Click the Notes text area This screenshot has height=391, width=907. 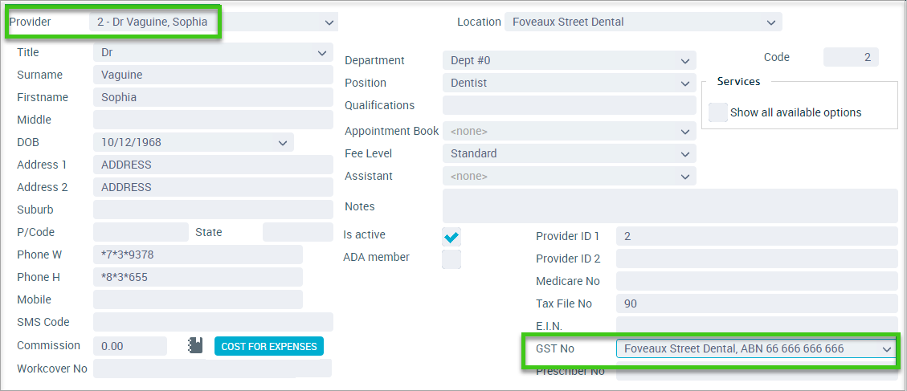(x=670, y=206)
